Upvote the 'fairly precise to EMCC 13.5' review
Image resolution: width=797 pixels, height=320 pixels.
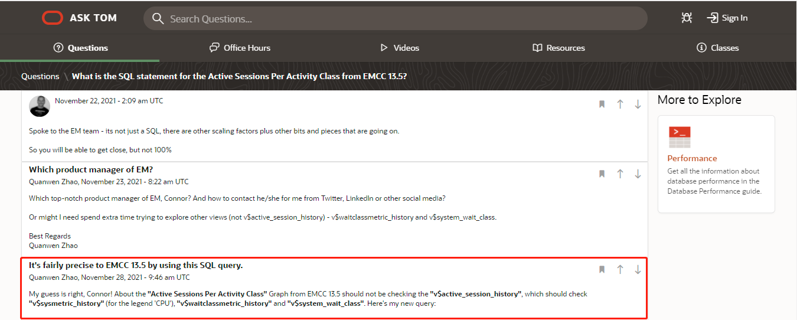pos(620,269)
